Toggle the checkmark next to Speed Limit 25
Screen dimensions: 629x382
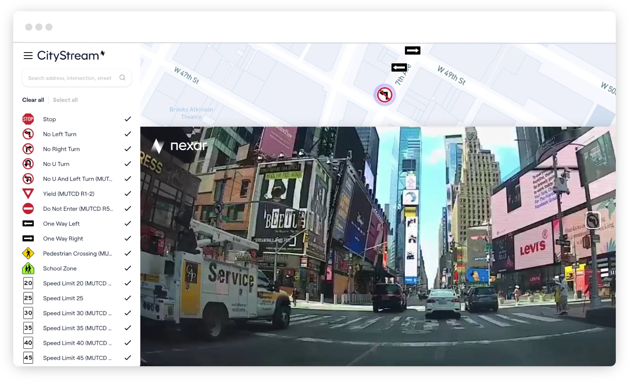[x=128, y=298]
